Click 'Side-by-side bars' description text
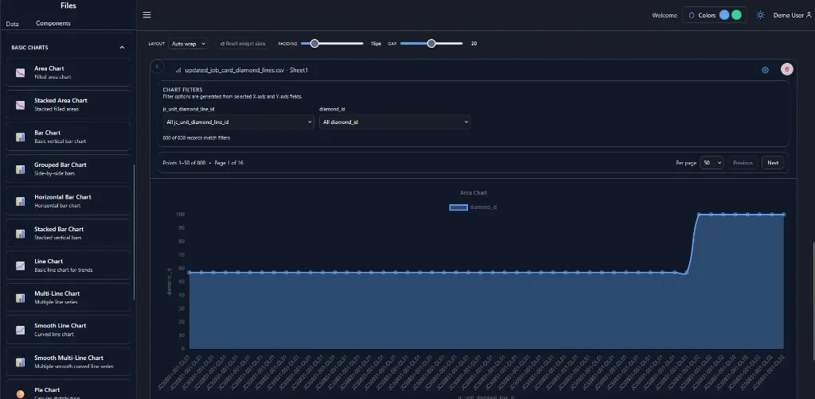The image size is (815, 399). (x=55, y=173)
